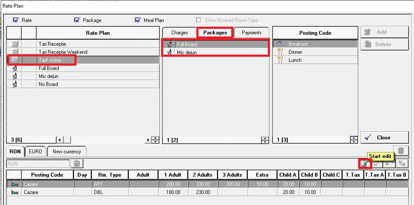The width and height of the screenshot is (414, 205).
Task: Click the RON currency input field
Action: pyautogui.click(x=38, y=163)
